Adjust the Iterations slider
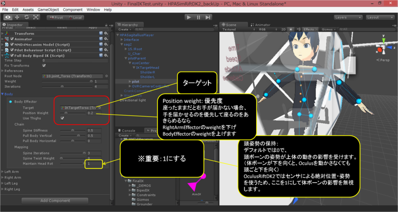This screenshot has height=212, width=398. tap(67, 86)
